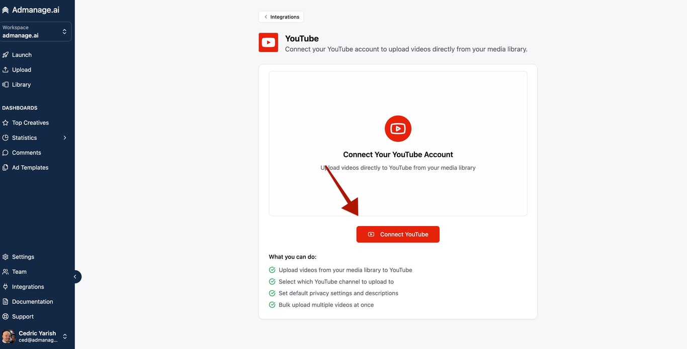Click the circular YouTube icon in card
The width and height of the screenshot is (687, 349).
click(398, 129)
